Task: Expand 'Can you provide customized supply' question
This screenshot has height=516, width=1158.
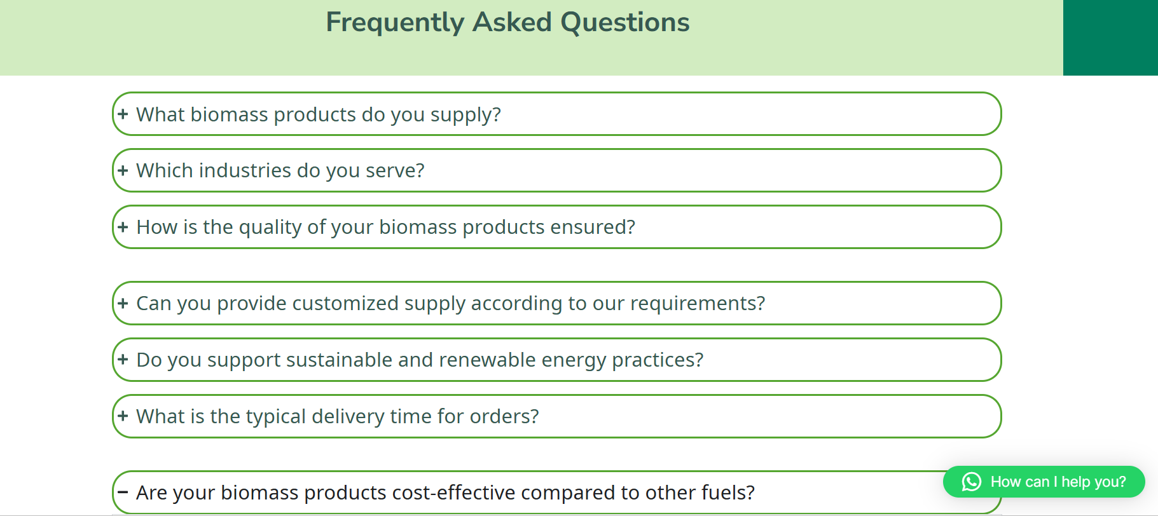Action: tap(451, 303)
